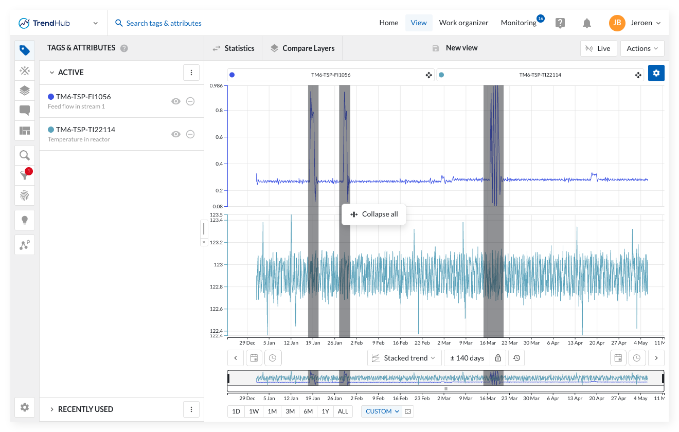Open the Monitoring menu item
This screenshot has width=679, height=432.
tap(519, 23)
